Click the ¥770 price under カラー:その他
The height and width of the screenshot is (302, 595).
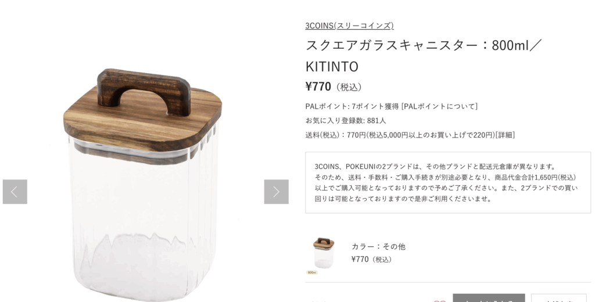point(360,259)
